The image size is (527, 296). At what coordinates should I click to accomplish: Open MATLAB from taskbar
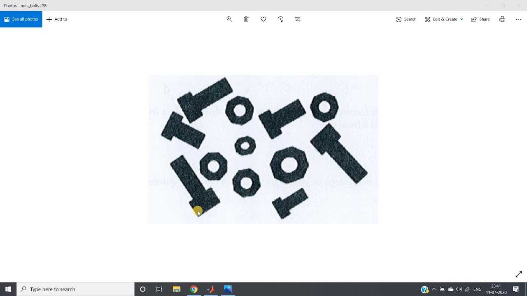point(210,289)
